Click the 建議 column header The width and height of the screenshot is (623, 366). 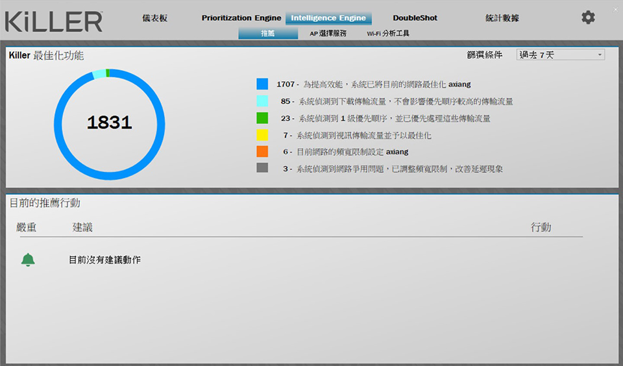[82, 227]
